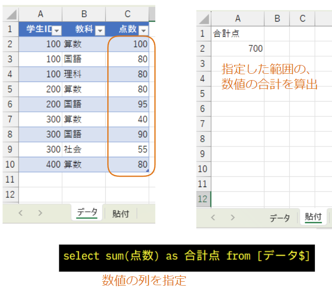Image resolution: width=332 pixels, height=292 pixels.
Task: Select row 2 header in left sheet
Action: pyautogui.click(x=11, y=44)
